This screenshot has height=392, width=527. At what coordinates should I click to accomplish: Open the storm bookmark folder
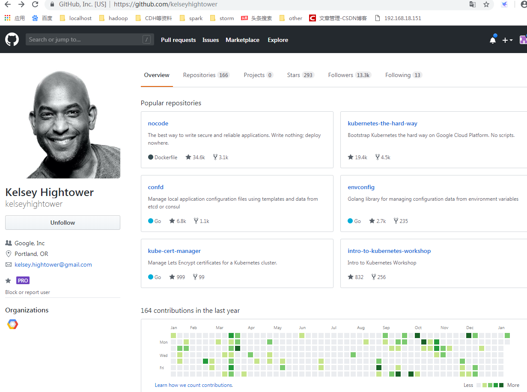[222, 18]
